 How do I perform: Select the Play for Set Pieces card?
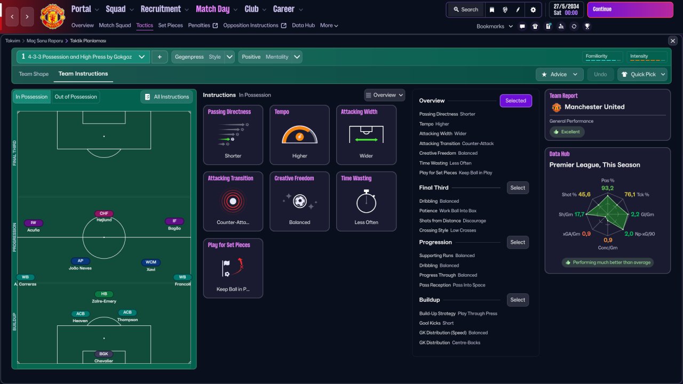point(233,268)
